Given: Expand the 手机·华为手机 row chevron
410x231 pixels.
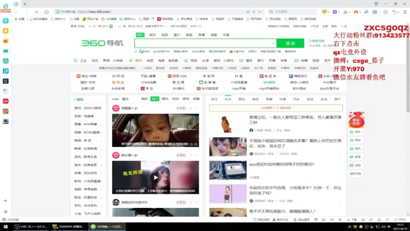Looking at the screenshot, I should pyautogui.click(x=101, y=206).
